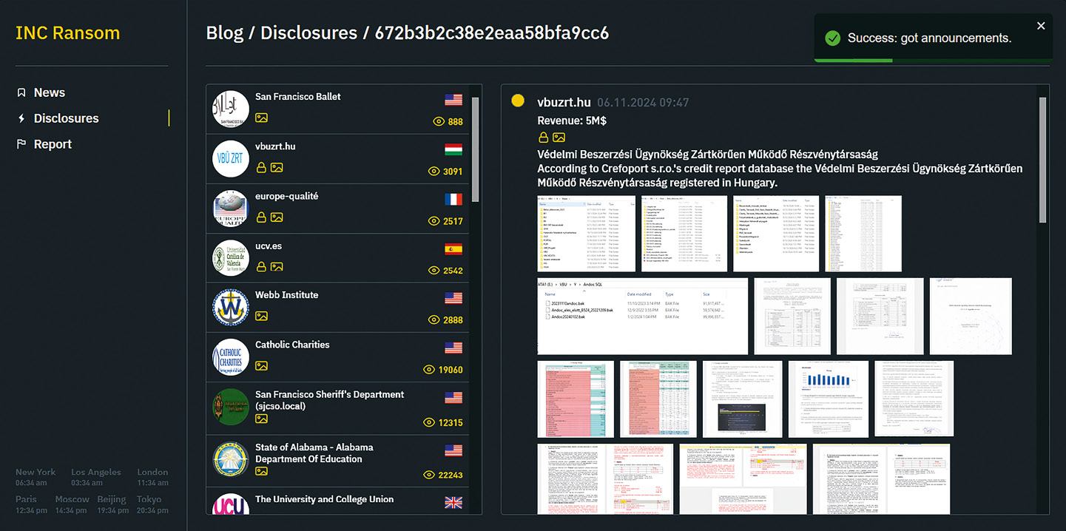This screenshot has height=531, width=1066.
Task: Select the San Francisco Ballet entry
Action: tap(298, 97)
